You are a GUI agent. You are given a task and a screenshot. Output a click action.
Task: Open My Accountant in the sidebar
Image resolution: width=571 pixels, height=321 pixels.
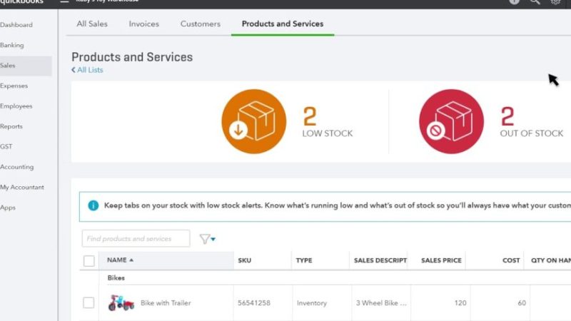[22, 187]
